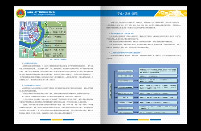Select the '9999平方米' cell in map table
The width and height of the screenshot is (201, 131).
tap(57, 41)
